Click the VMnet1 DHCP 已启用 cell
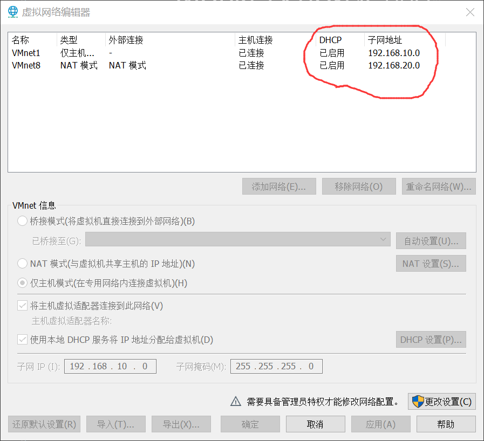This screenshot has width=484, height=441. coord(332,53)
